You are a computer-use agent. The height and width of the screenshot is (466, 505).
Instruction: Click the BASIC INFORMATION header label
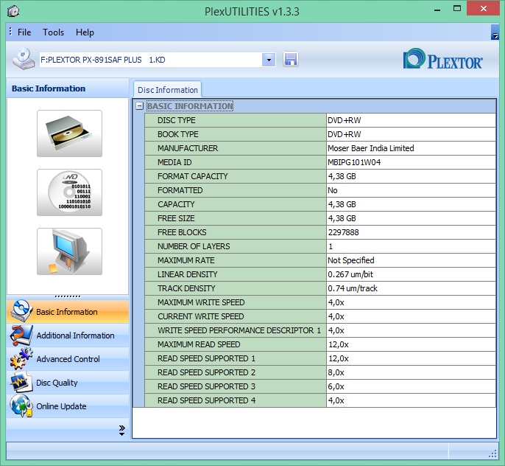pos(190,105)
